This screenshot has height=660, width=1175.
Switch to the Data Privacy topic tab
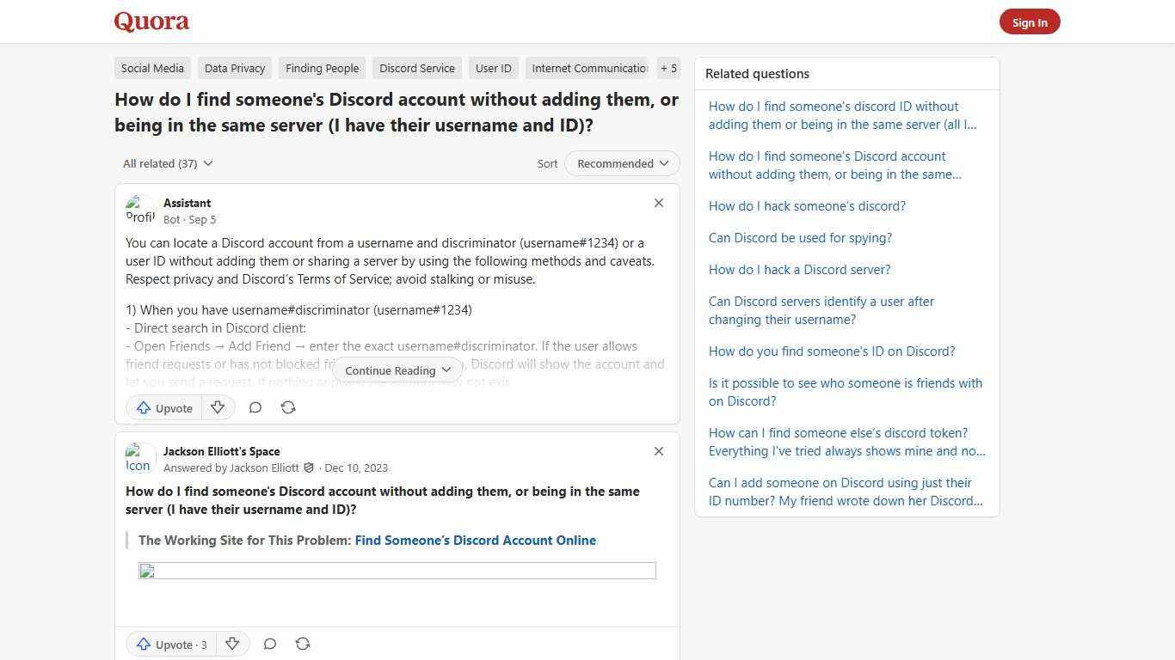coord(234,68)
